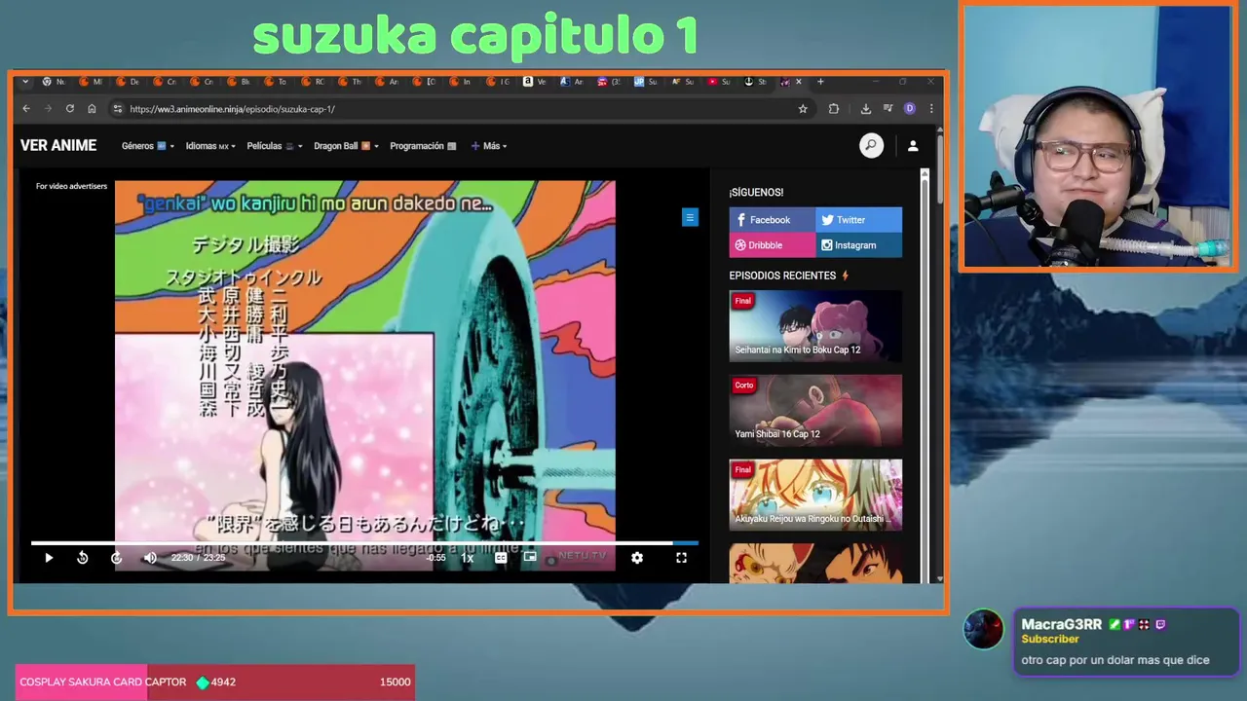Viewport: 1247px width, 701px height.
Task: Click the page vertical scrollbar
Action: 940,166
